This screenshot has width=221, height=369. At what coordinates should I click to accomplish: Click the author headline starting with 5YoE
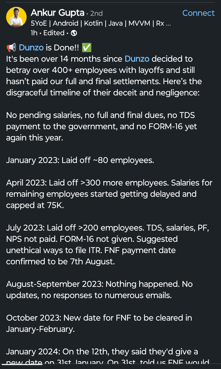coord(101,23)
